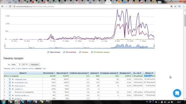Image resolution: width=186 pixels, height=104 pixels.
Task: Sort table by Просмотры column header
Action: 62,73
